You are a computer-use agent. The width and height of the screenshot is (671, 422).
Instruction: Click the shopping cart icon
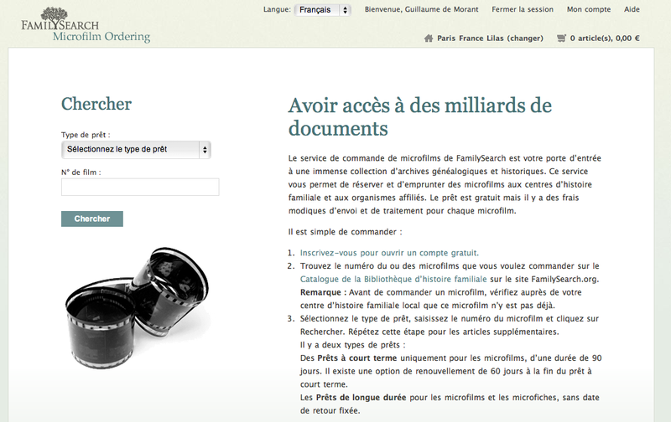click(x=561, y=38)
